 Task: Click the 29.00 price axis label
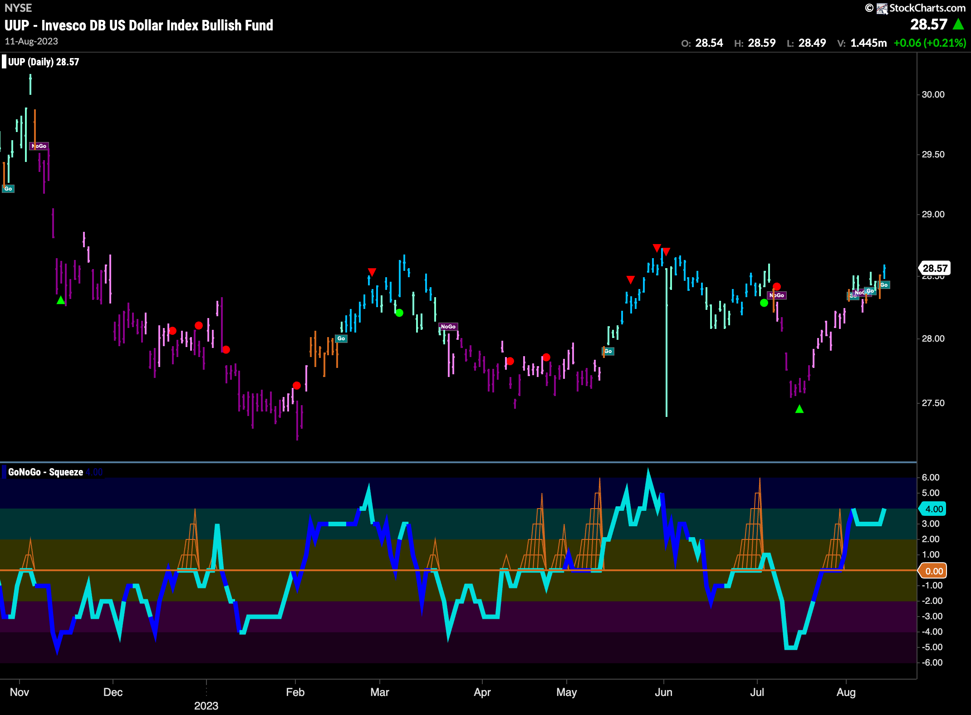[933, 214]
